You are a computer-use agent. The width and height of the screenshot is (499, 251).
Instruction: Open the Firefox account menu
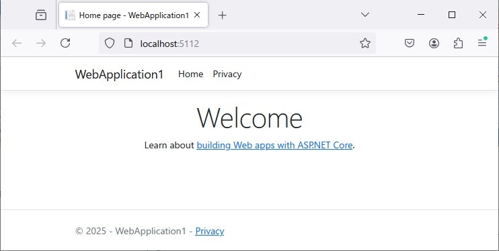434,43
